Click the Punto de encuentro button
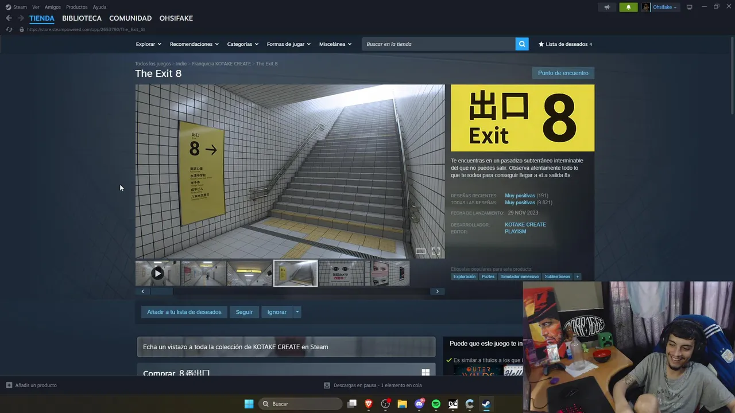The height and width of the screenshot is (413, 735). tap(563, 73)
